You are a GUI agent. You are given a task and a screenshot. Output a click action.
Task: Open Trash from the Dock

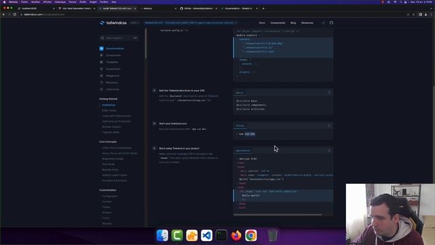click(x=273, y=235)
